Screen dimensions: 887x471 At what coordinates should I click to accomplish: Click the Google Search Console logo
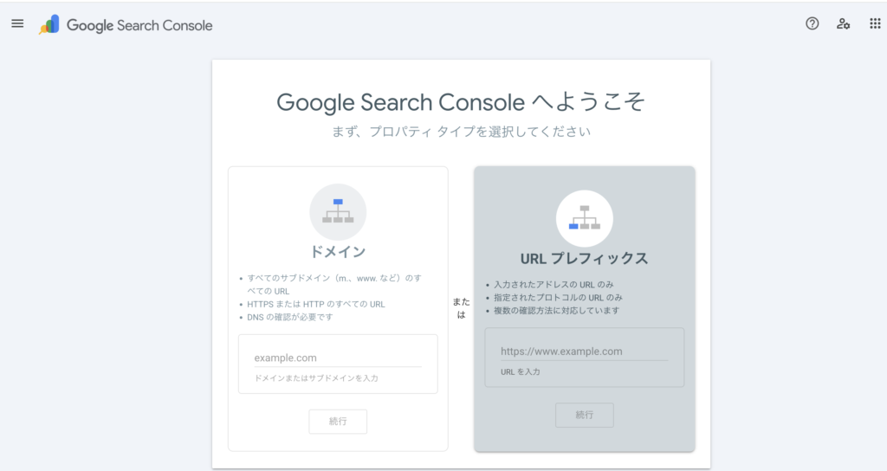click(x=49, y=25)
